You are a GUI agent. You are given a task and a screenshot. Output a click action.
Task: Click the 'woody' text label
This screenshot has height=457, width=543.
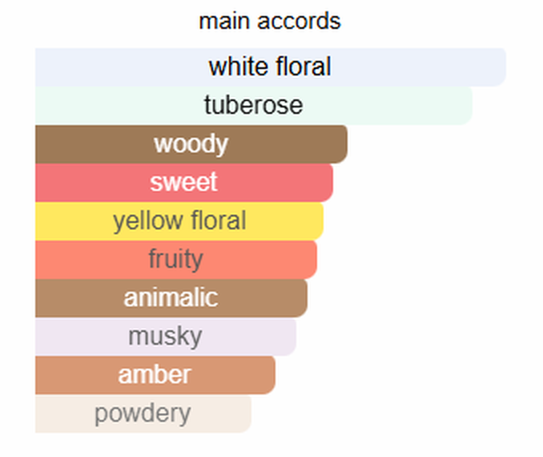(x=191, y=144)
